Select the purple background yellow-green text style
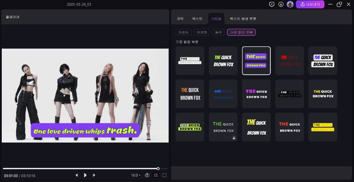 tap(256, 61)
